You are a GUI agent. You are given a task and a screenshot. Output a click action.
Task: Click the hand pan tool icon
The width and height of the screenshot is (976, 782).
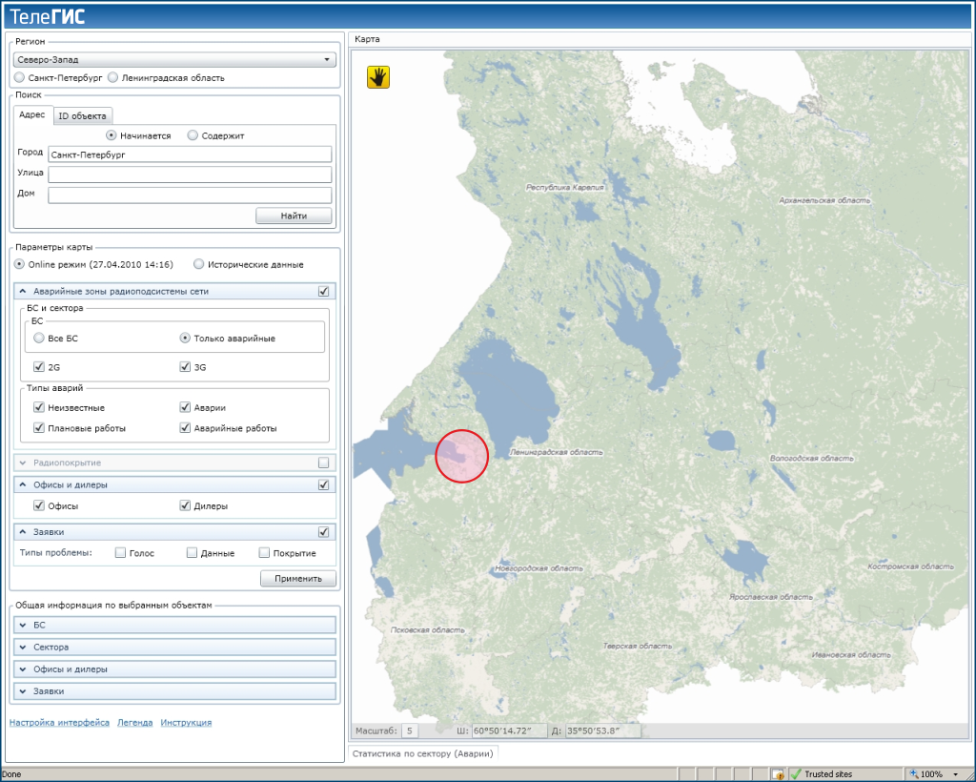point(378,77)
